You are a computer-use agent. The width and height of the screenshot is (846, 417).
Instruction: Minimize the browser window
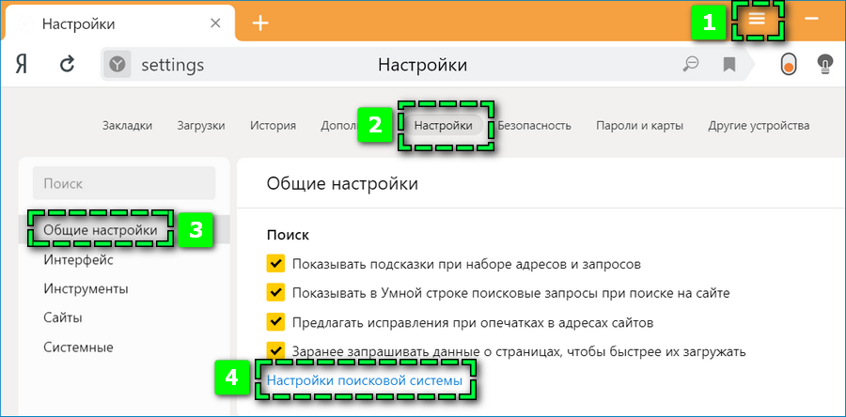[811, 20]
